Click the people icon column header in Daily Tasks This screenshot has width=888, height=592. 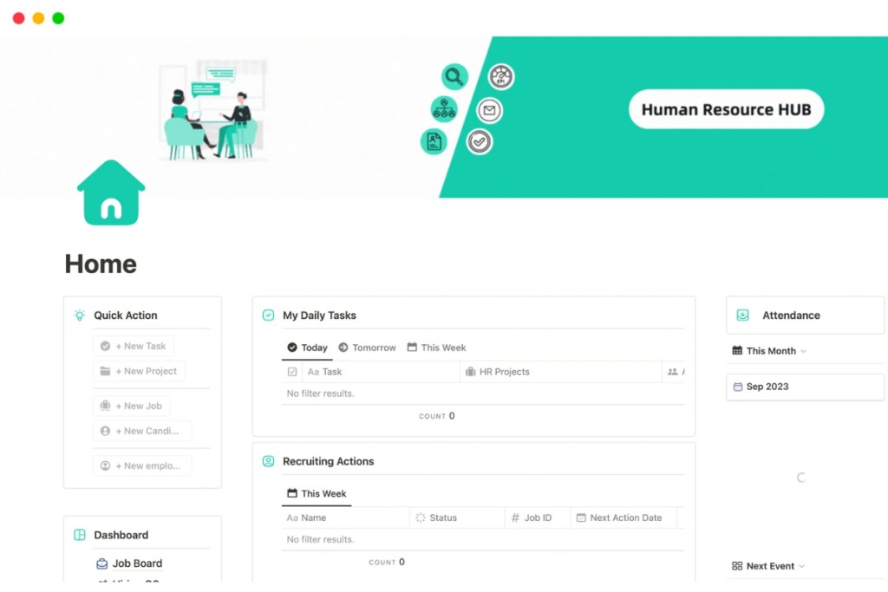[672, 372]
